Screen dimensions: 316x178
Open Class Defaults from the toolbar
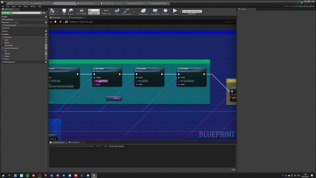(155, 11)
